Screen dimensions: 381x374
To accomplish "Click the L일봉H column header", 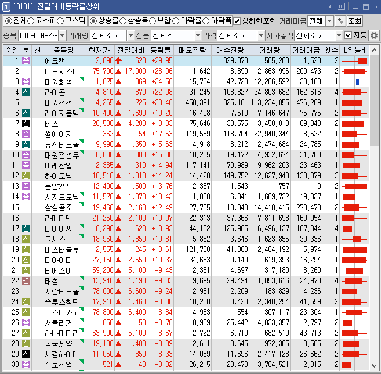I will (354, 50).
